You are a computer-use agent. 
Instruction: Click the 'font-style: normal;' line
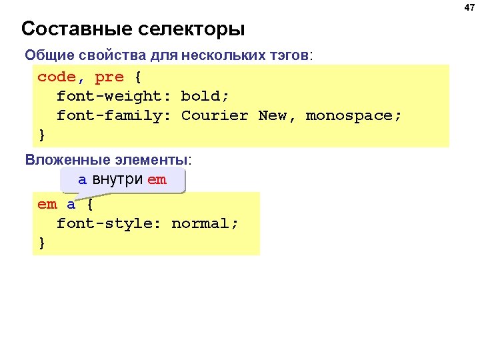tap(147, 223)
